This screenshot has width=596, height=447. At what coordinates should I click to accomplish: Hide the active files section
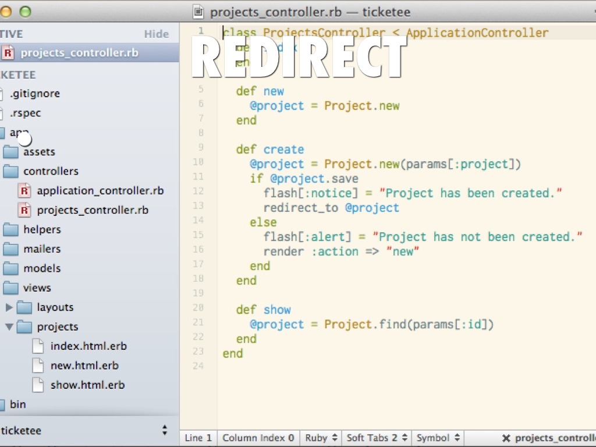(x=156, y=34)
